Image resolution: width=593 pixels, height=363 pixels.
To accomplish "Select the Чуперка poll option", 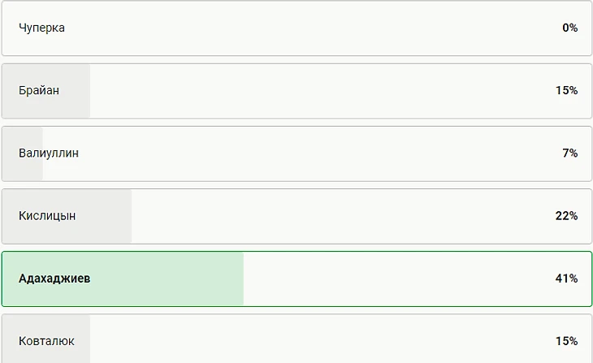I will (296, 28).
